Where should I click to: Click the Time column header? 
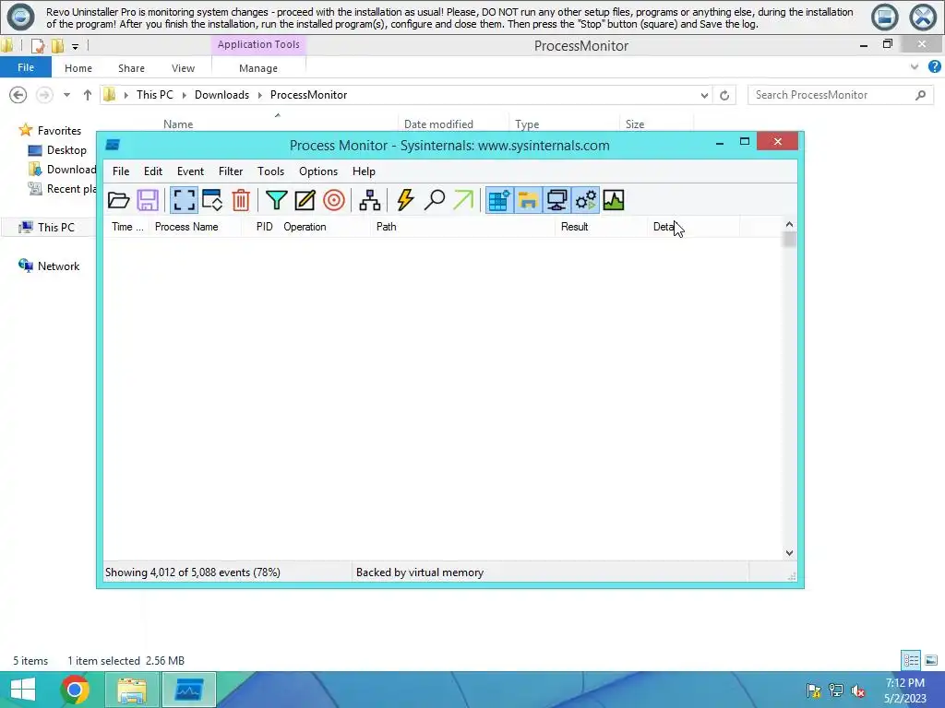pyautogui.click(x=126, y=227)
